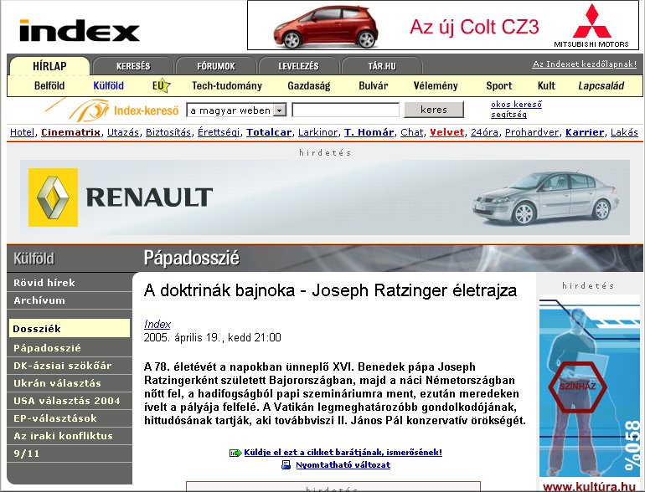The width and height of the screenshot is (645, 492).
Task: Open the Külföld section in the yellow bar
Action: [108, 85]
